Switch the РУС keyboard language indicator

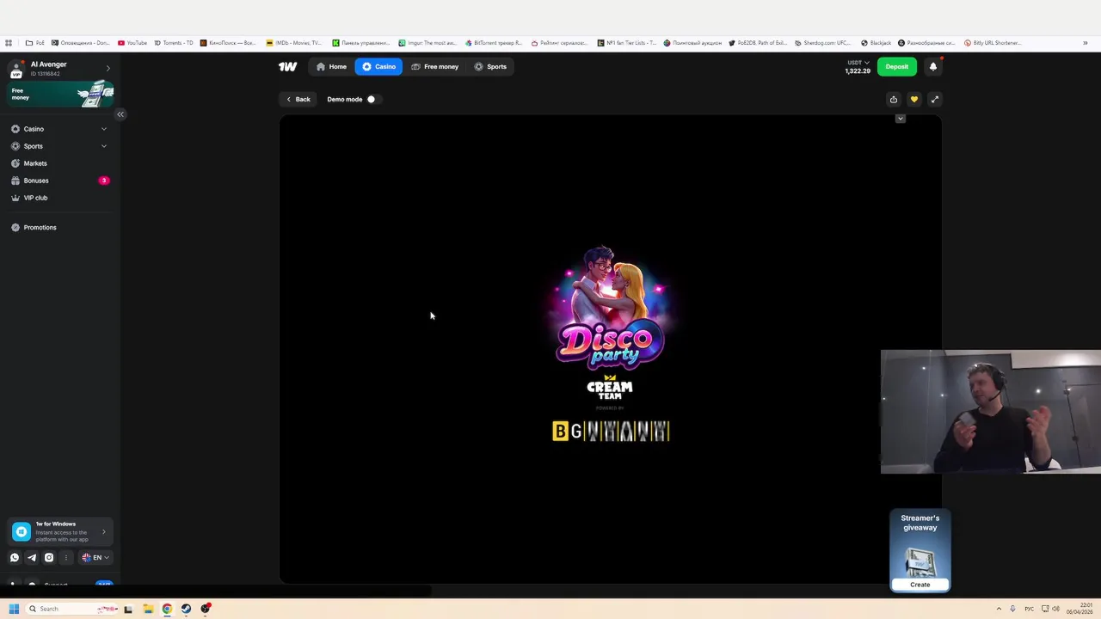pos(1029,609)
